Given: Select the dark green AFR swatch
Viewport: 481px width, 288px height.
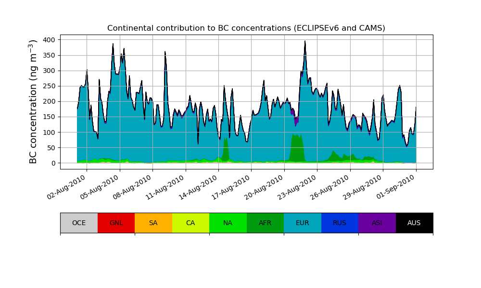Looking at the screenshot, I should click(265, 223).
